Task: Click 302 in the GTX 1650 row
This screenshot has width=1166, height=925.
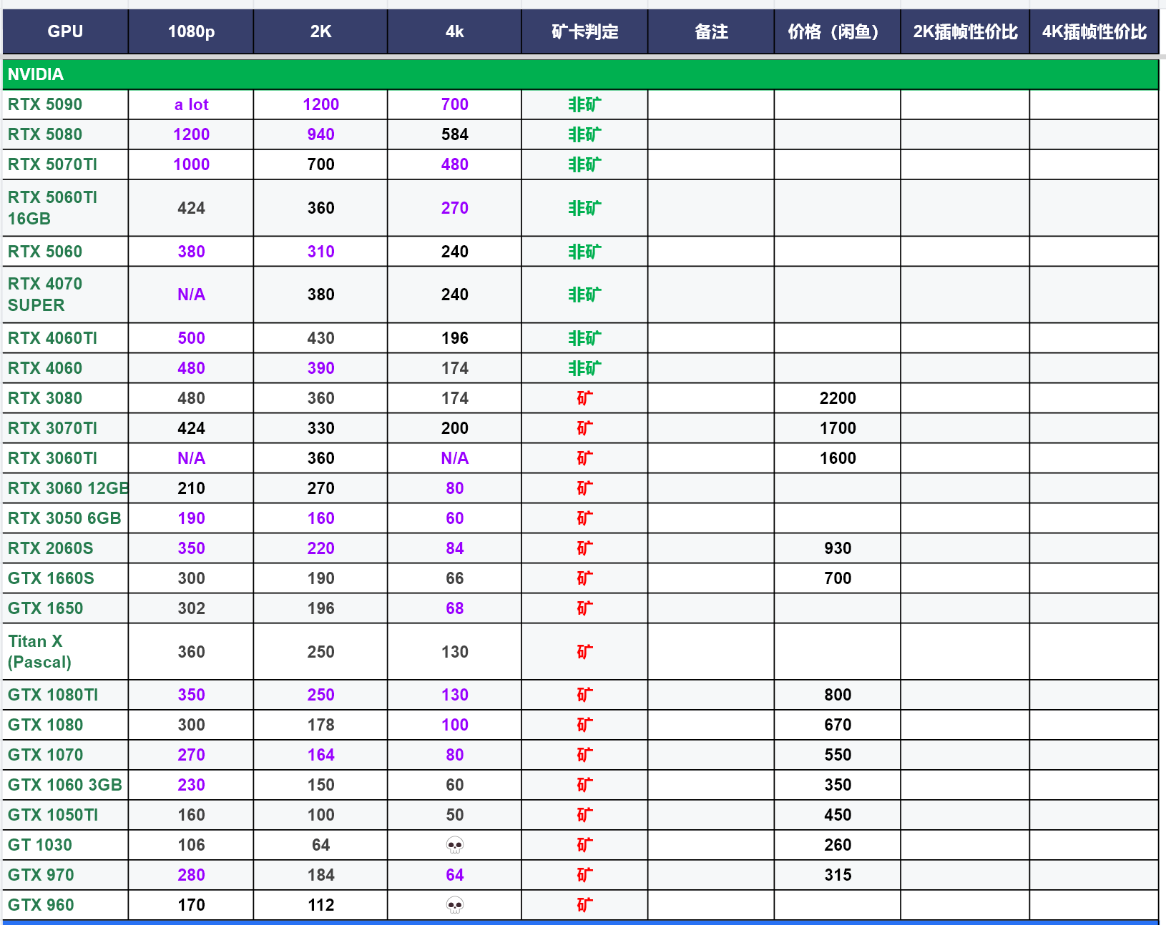Action: tap(191, 608)
